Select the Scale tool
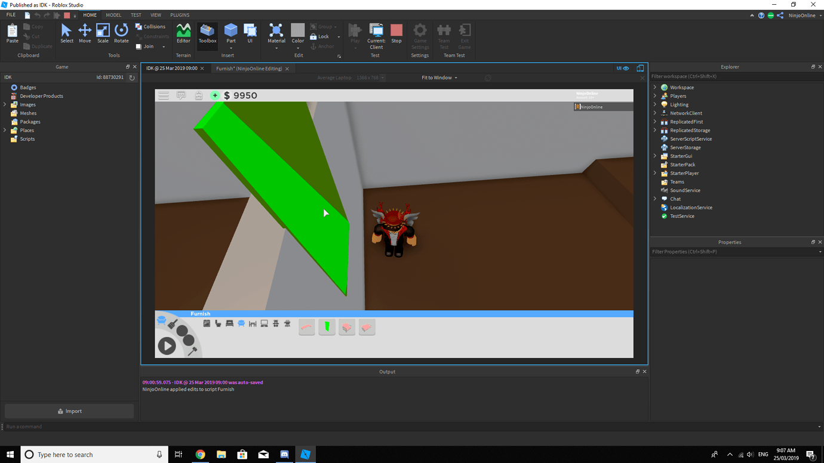 (x=103, y=33)
